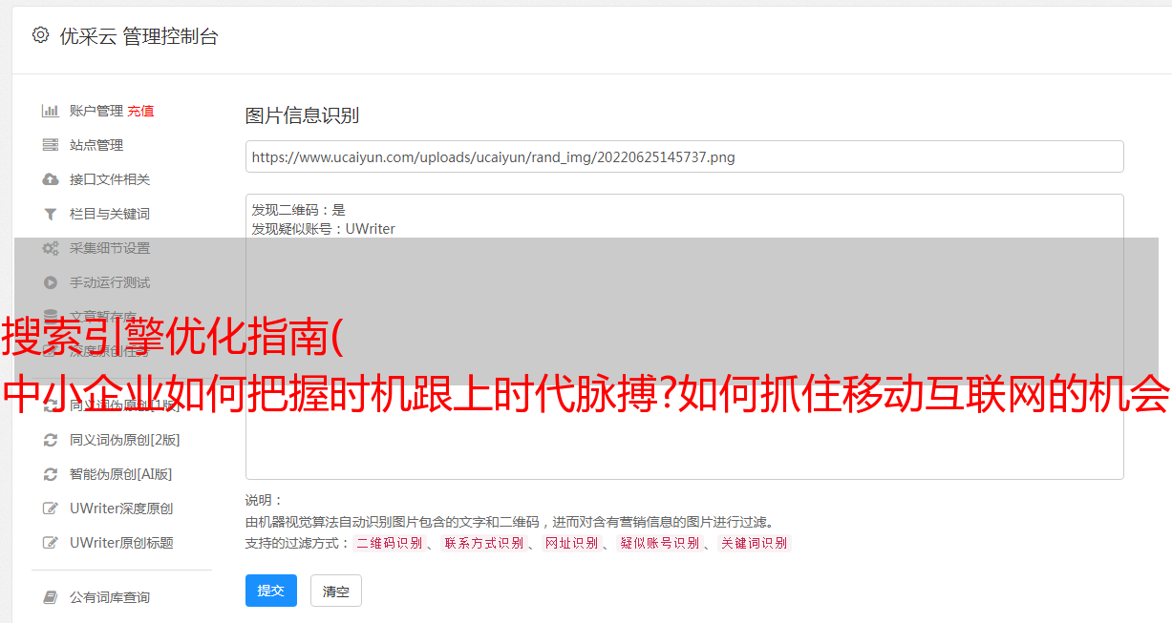The height and width of the screenshot is (623, 1172).
Task: Click the 支持的过滤方式： label
Action: click(x=298, y=543)
